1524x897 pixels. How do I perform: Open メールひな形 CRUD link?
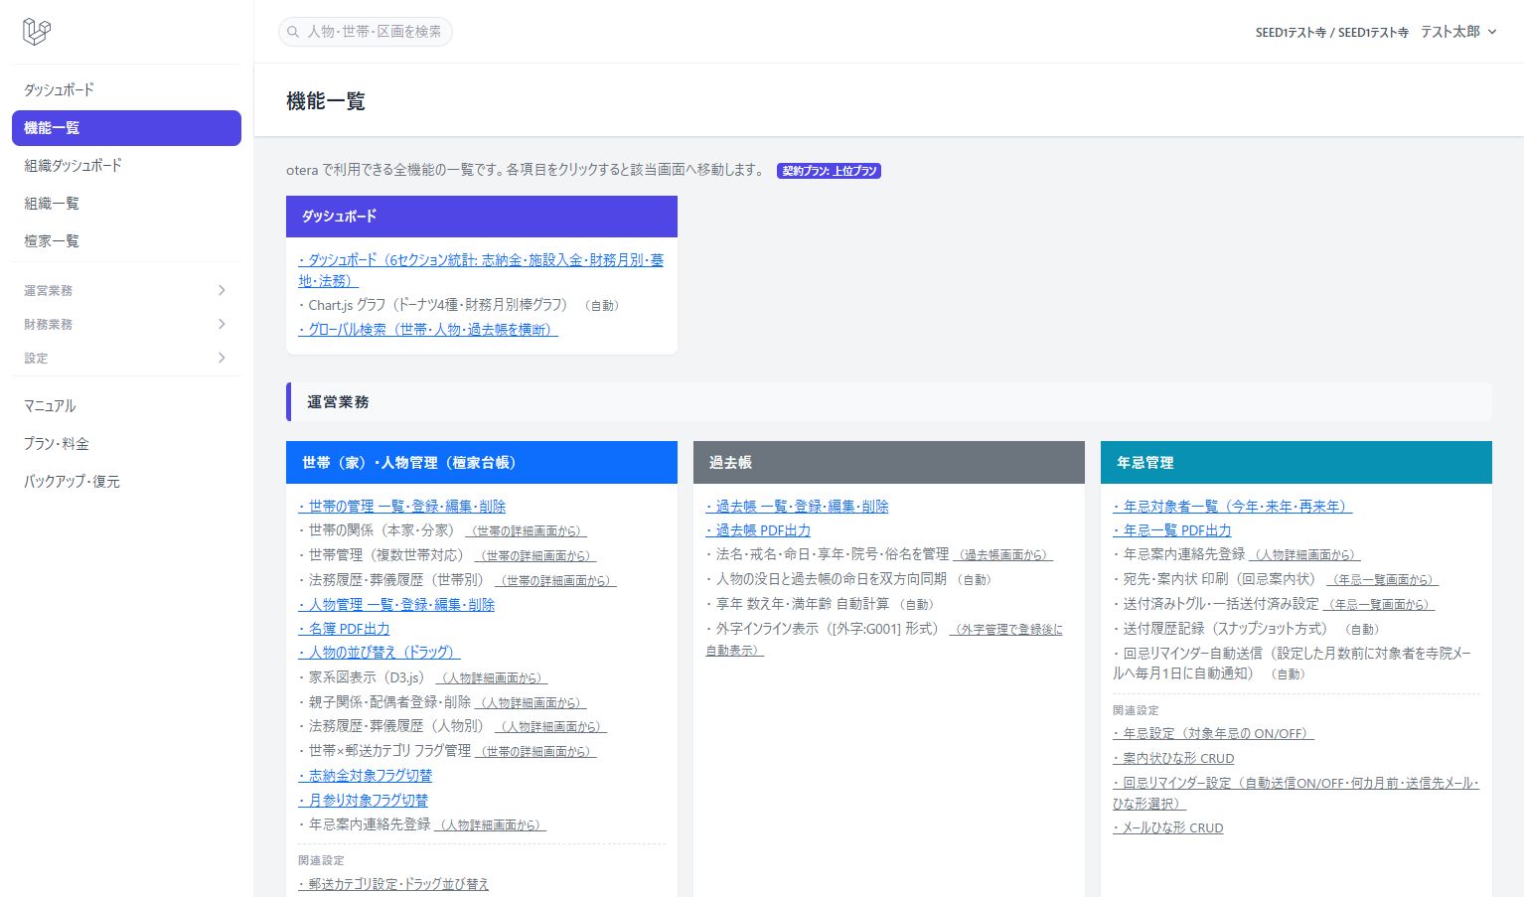(x=1168, y=828)
